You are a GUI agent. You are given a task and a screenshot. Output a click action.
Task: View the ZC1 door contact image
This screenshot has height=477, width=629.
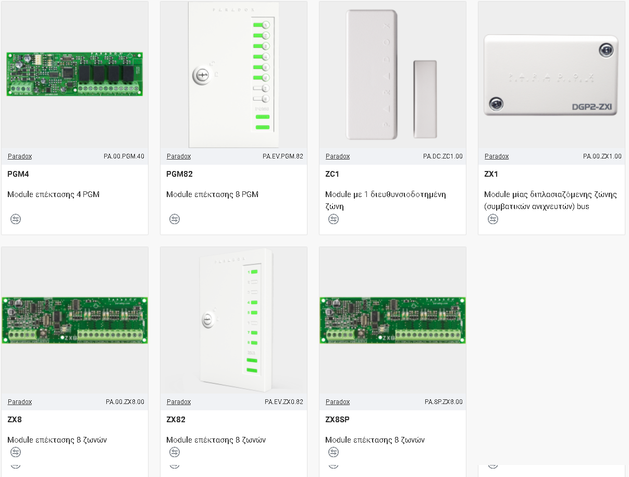(x=392, y=75)
